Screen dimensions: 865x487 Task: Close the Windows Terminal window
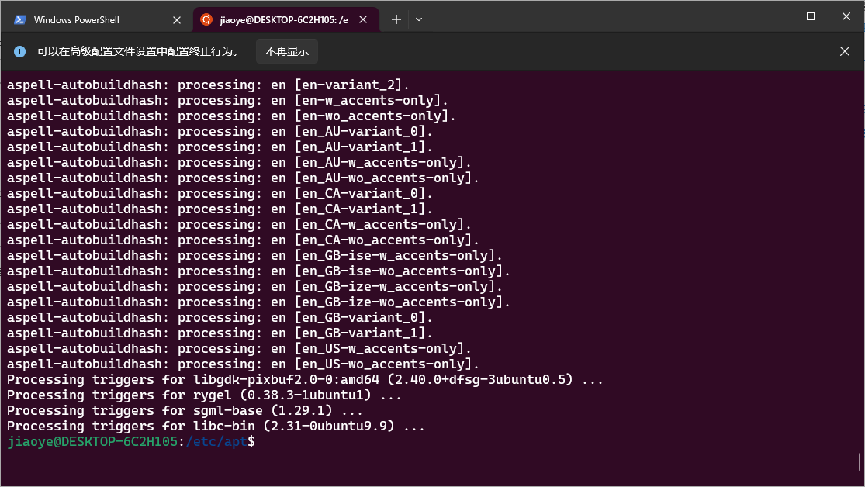pos(846,16)
